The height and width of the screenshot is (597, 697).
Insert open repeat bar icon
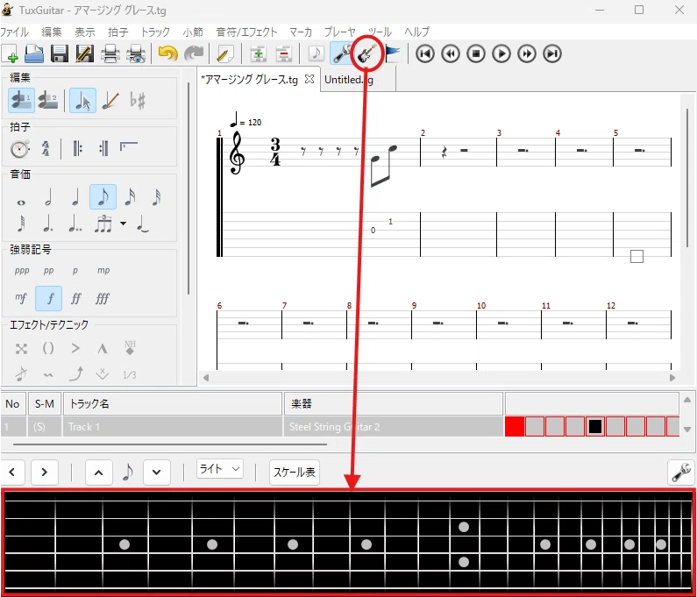pos(77,148)
